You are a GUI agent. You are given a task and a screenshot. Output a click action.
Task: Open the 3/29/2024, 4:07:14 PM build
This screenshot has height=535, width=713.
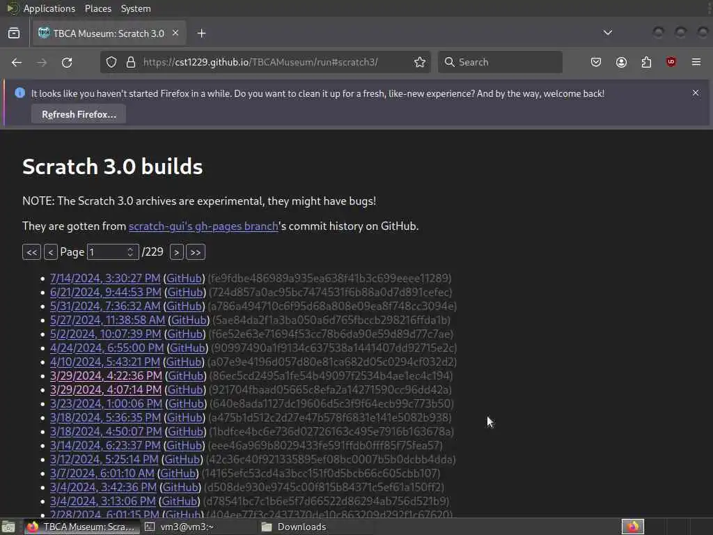click(x=106, y=390)
